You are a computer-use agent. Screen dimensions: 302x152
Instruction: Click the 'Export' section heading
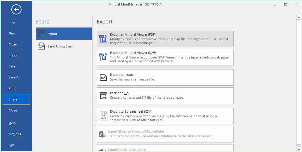105,22
